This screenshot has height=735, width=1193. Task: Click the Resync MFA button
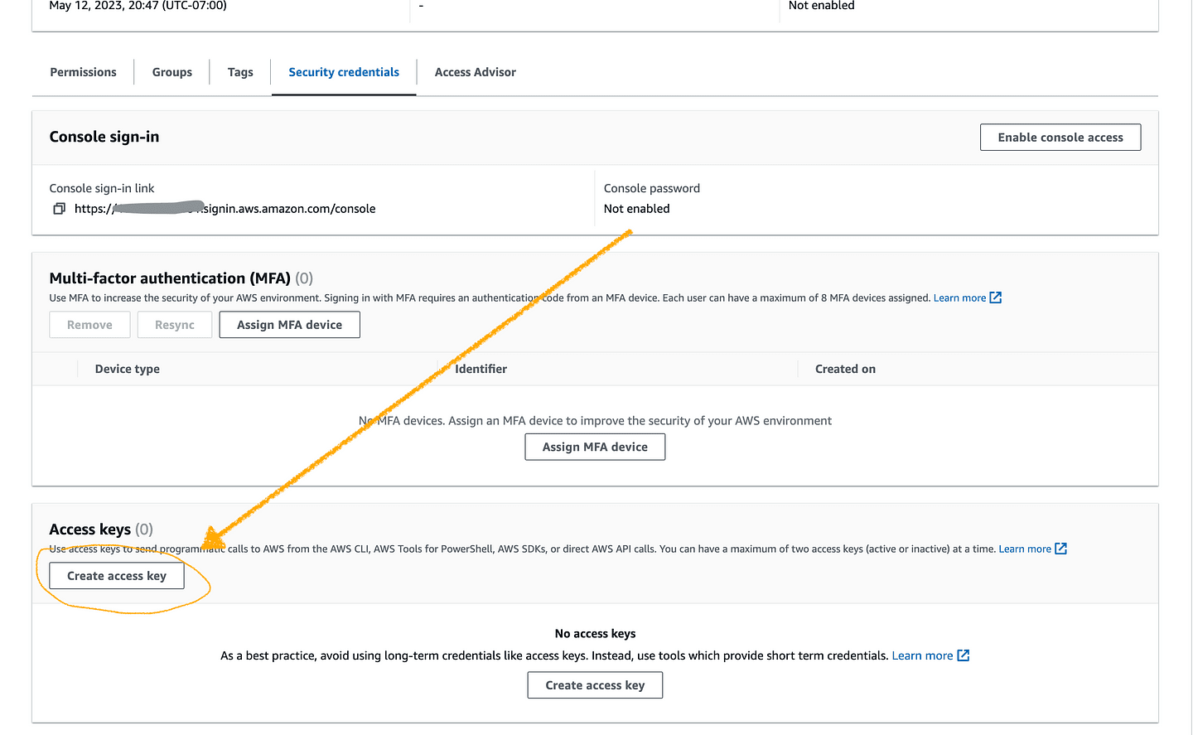click(x=175, y=325)
